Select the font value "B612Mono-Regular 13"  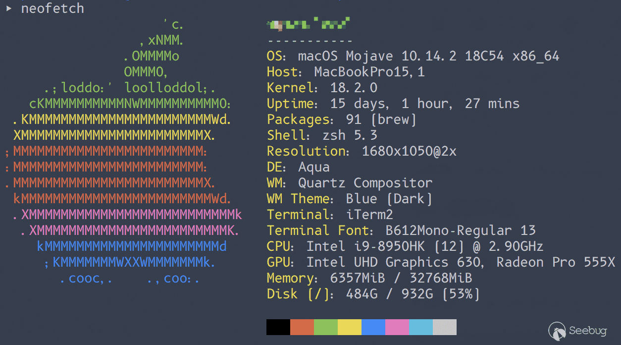click(461, 230)
